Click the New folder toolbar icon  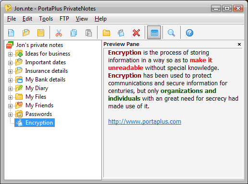tap(106, 33)
